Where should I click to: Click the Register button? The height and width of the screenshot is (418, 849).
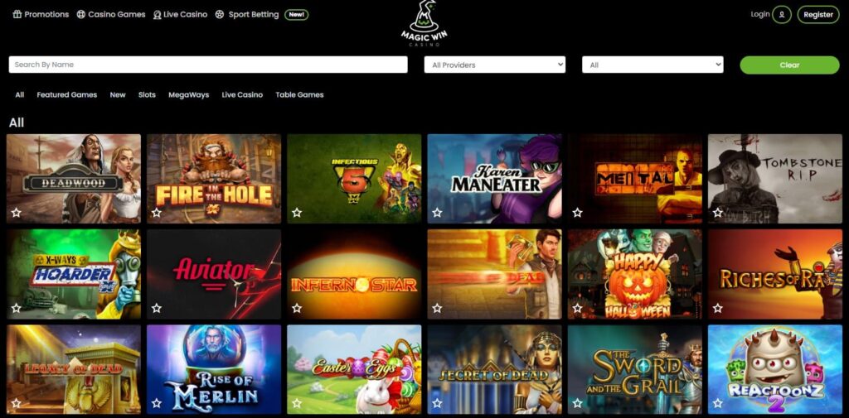[818, 15]
